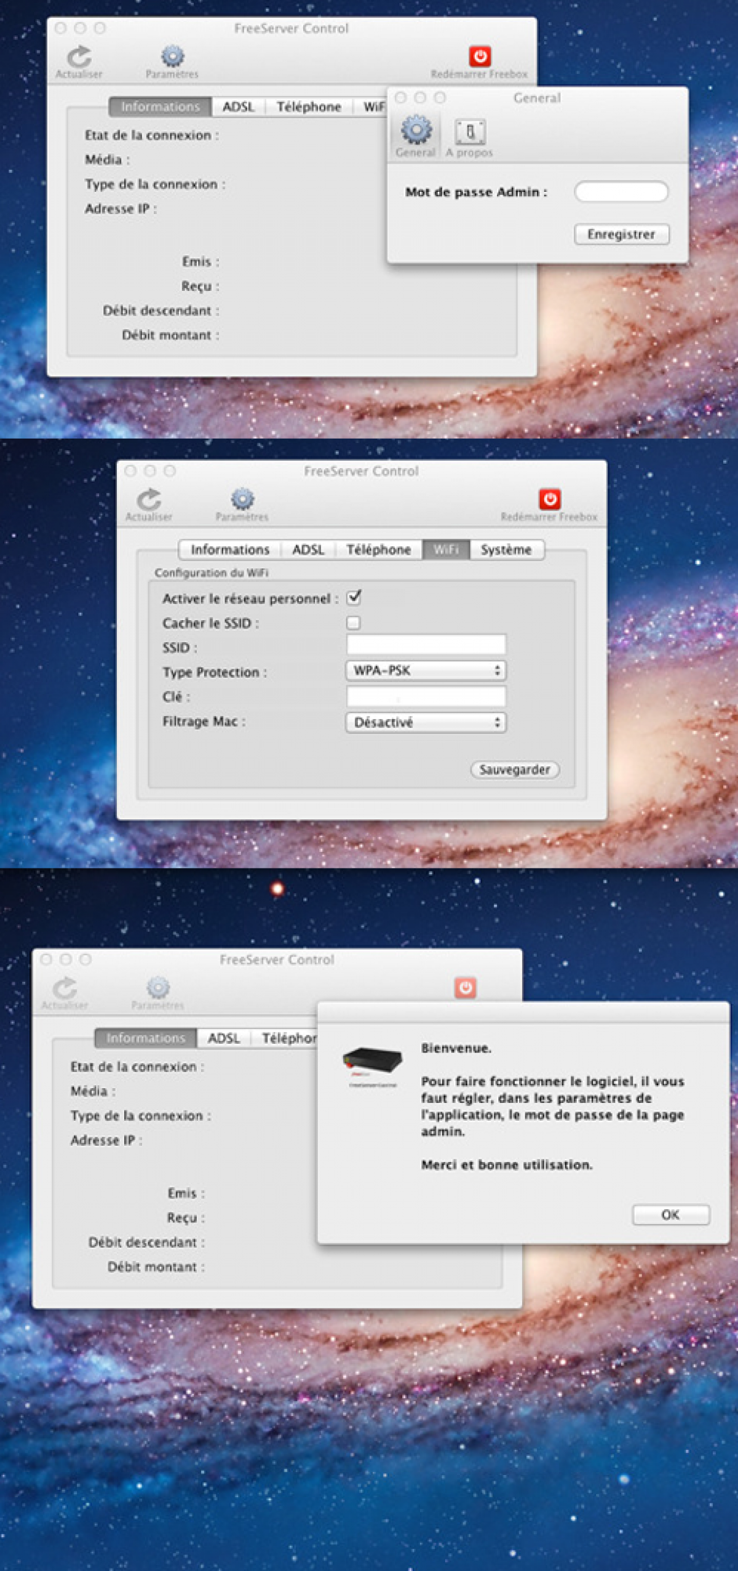This screenshot has width=738, height=1571.
Task: Open Paramètres gear icon in top window
Action: [x=173, y=57]
